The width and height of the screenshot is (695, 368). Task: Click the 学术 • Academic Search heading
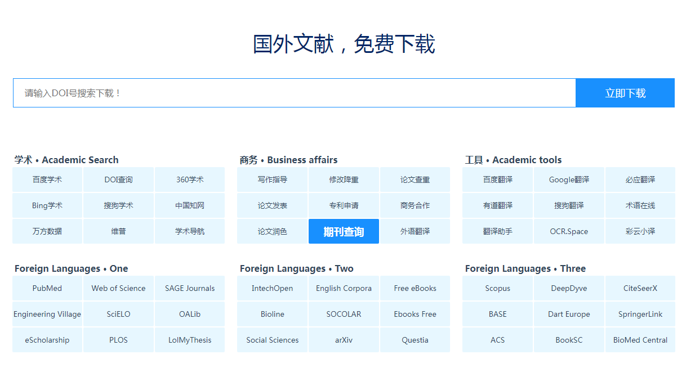66,160
